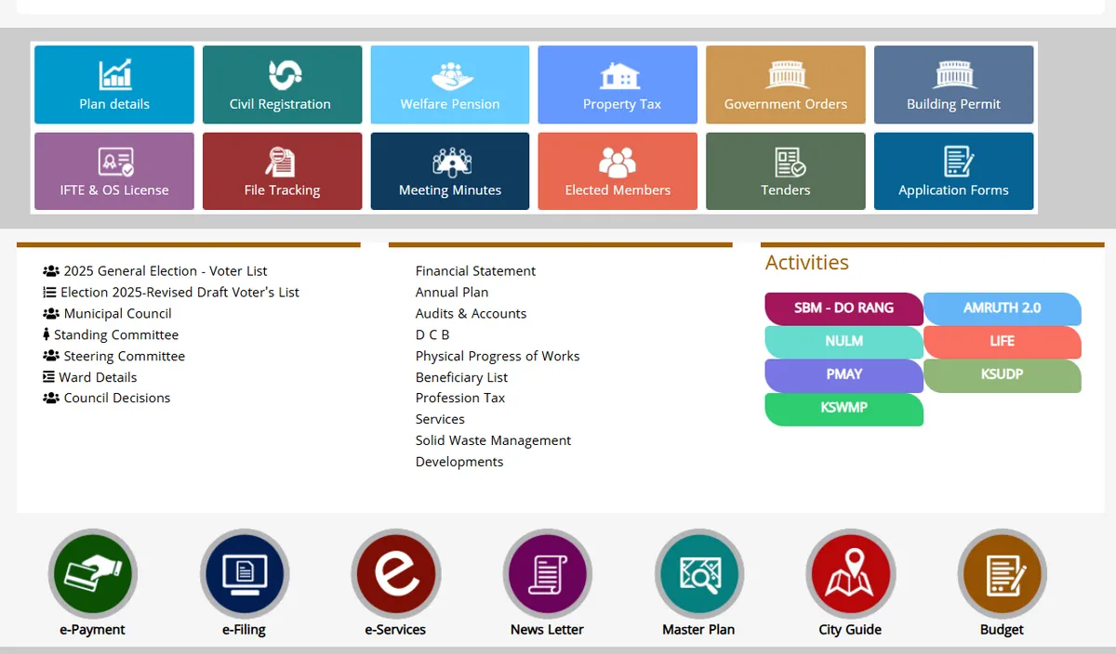The width and height of the screenshot is (1116, 654).
Task: Select the AMRUTH 2.0 activity button
Action: (1002, 308)
